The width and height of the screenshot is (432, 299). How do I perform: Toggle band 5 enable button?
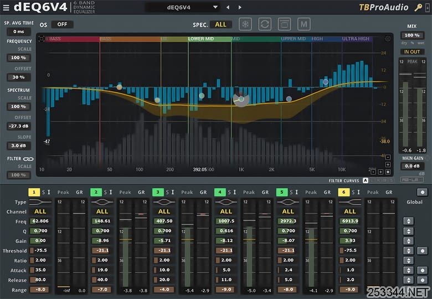(x=282, y=192)
